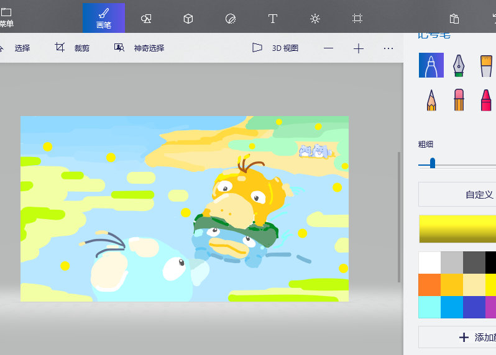Screen dimensions: 496x355
Task: Open the 2D shapes tool
Action: click(x=146, y=19)
